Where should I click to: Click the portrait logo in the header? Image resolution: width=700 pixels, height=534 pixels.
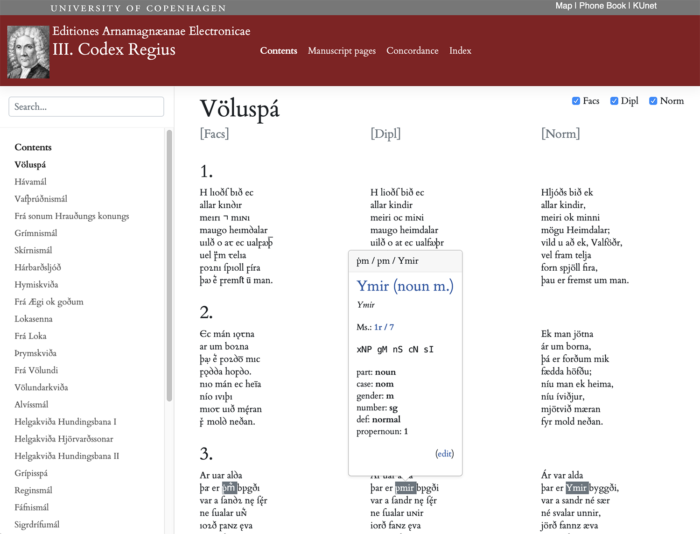28,52
